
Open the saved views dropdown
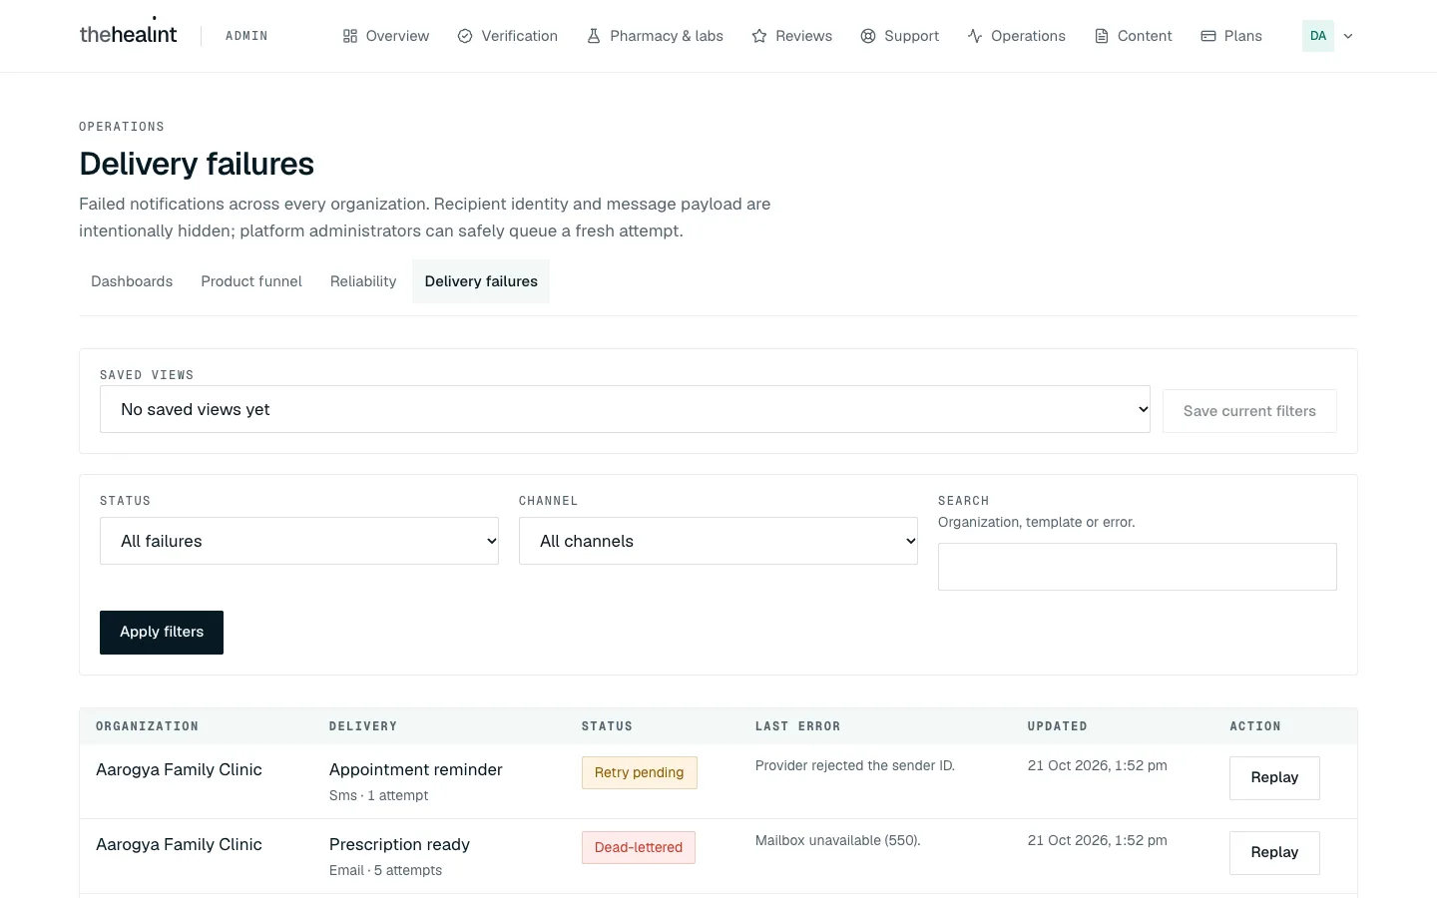pos(625,409)
